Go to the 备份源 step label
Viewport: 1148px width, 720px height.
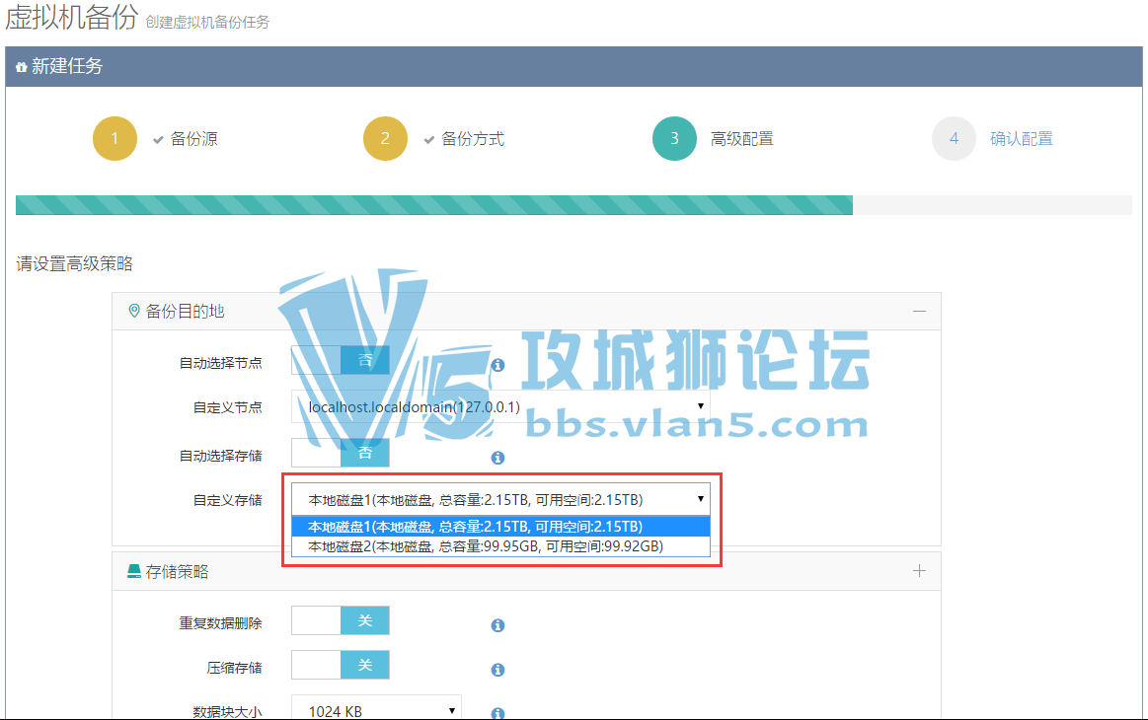(x=194, y=139)
